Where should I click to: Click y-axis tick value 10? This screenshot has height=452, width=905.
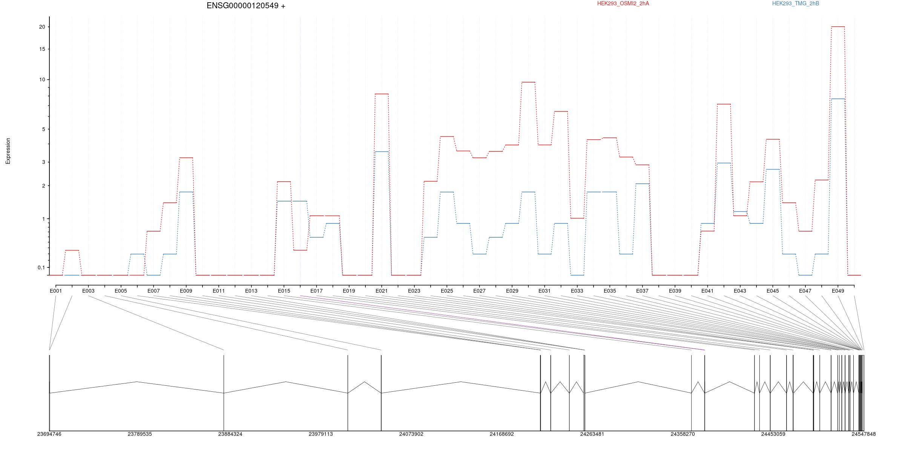click(42, 79)
